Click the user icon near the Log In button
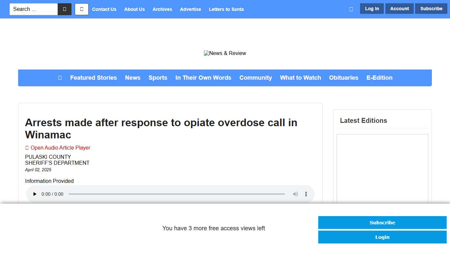This screenshot has width=450, height=253. [x=351, y=9]
